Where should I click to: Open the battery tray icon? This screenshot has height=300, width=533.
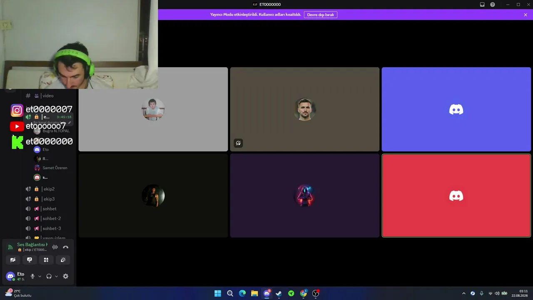[x=504, y=293]
